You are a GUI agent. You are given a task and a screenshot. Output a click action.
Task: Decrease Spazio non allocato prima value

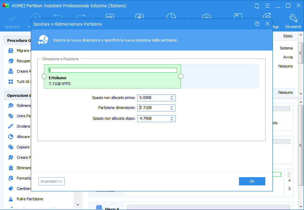tap(172, 99)
